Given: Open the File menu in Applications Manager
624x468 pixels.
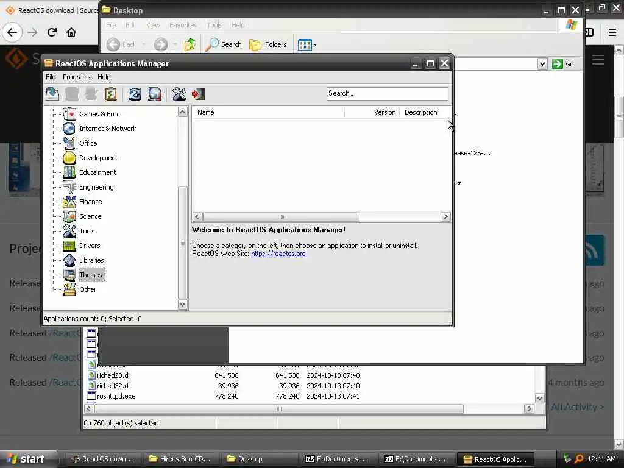Looking at the screenshot, I should (51, 77).
